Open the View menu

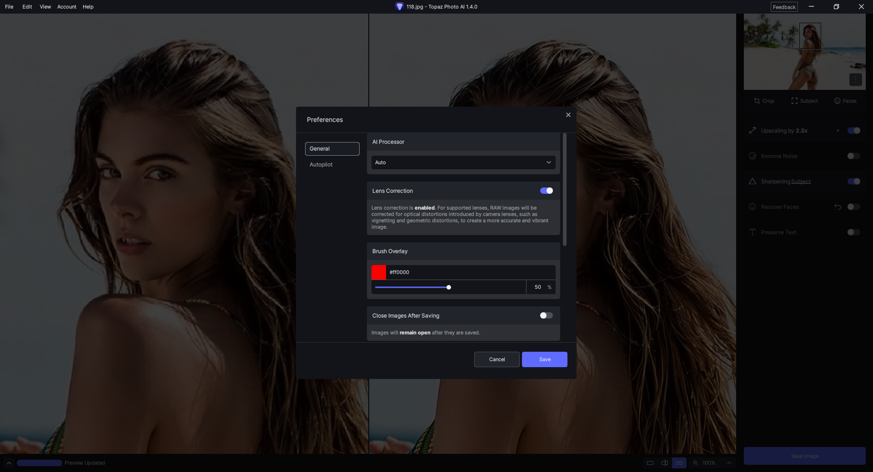tap(45, 7)
